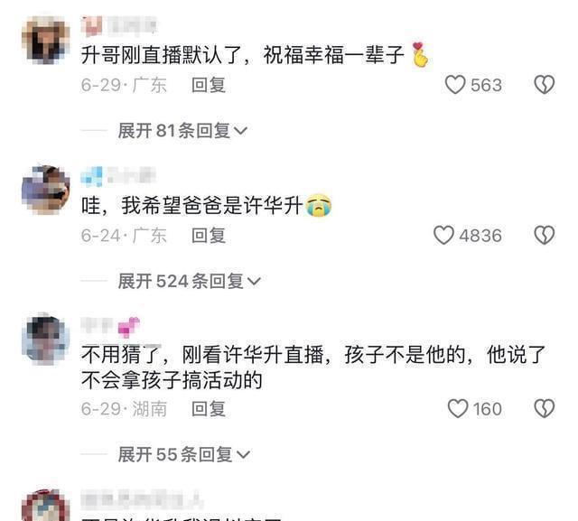Open the username above 许华升 crying comment

click(118, 175)
